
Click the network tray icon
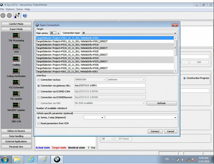point(188,160)
